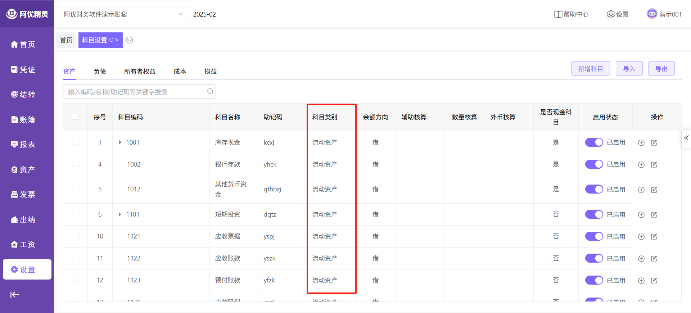The image size is (691, 313).
Task: Click the edit icon for 银行存款 row
Action: coord(654,165)
